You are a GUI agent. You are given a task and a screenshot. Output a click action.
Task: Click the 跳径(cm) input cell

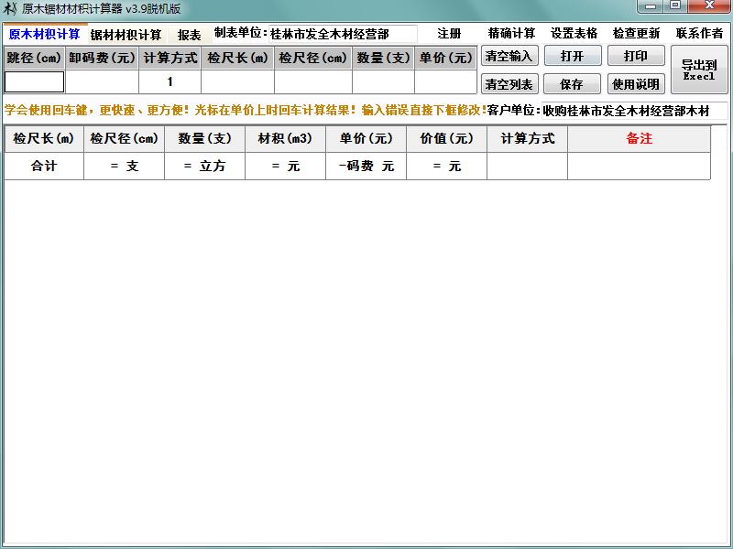point(34,81)
